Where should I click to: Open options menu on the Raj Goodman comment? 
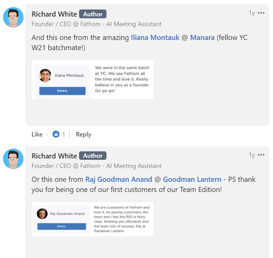[x=261, y=155]
